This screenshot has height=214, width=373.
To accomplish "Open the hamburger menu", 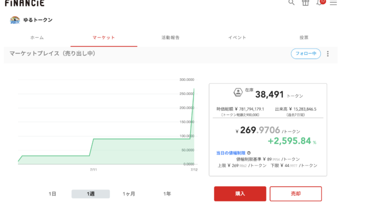I will [x=333, y=3].
